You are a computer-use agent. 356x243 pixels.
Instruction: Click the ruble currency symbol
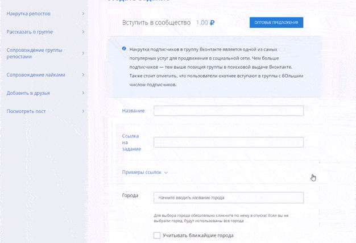tap(213, 23)
